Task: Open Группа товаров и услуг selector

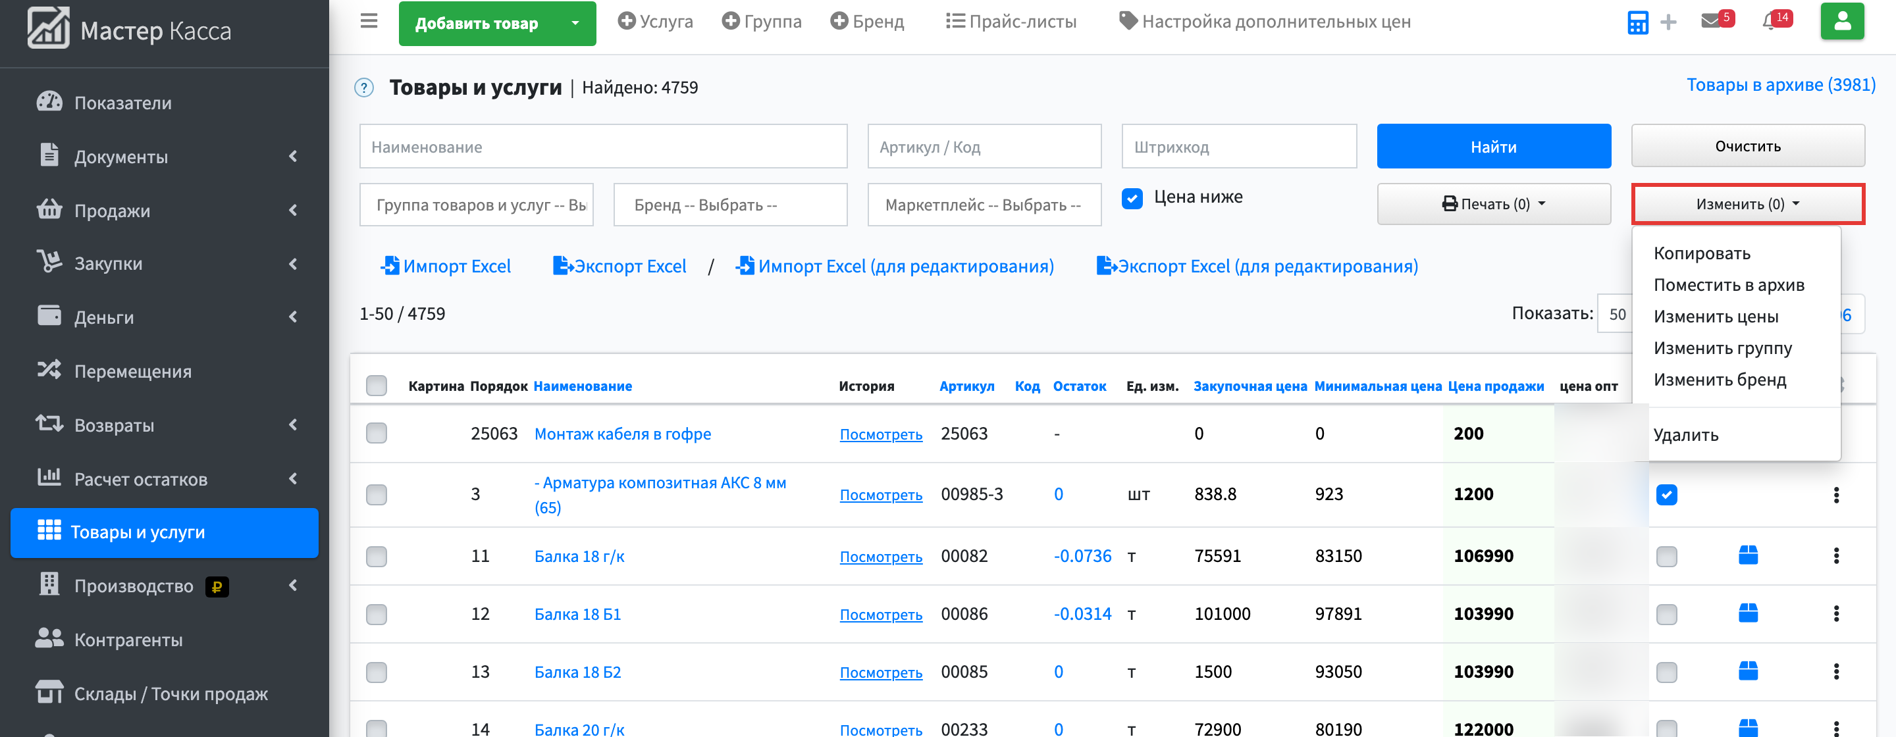Action: [x=476, y=205]
